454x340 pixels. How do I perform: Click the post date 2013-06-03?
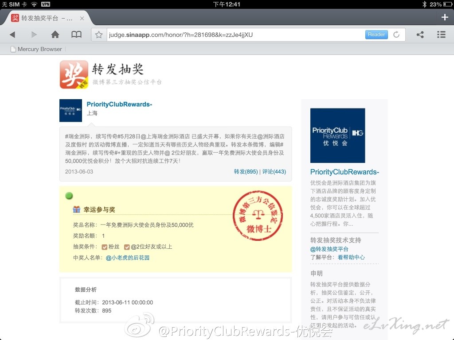click(x=79, y=171)
